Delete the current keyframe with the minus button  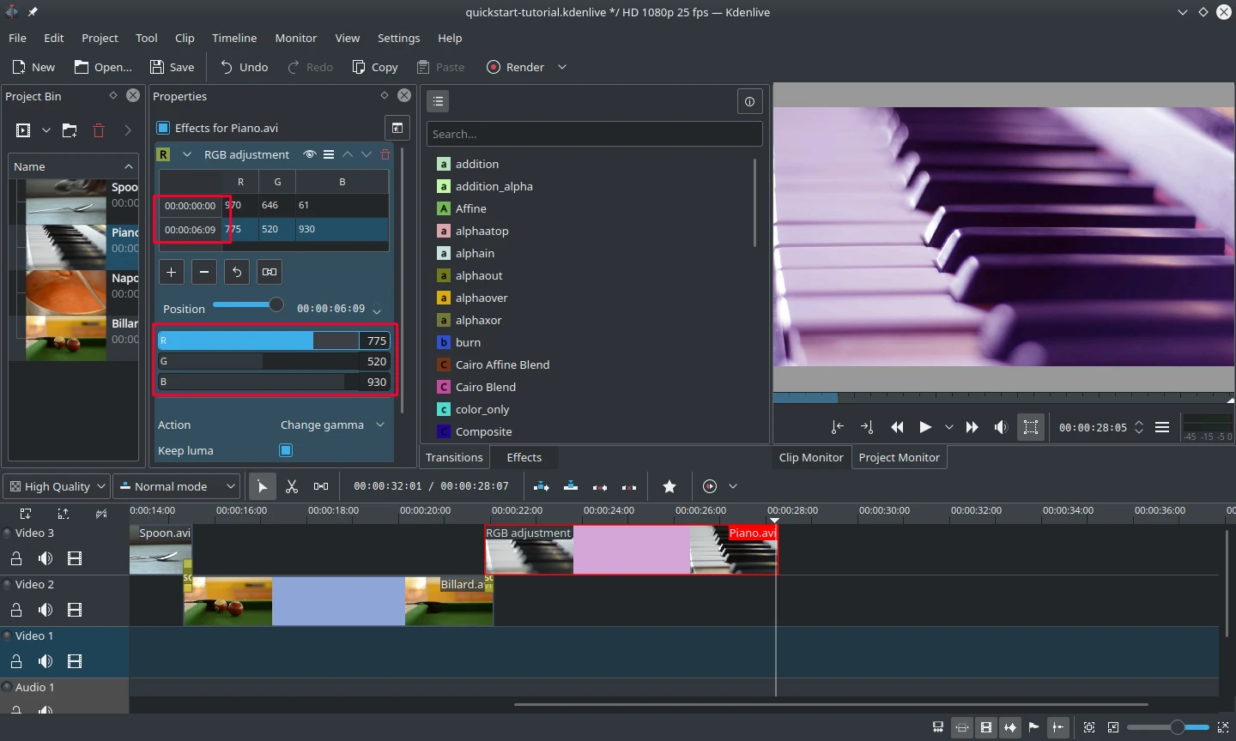tap(204, 272)
